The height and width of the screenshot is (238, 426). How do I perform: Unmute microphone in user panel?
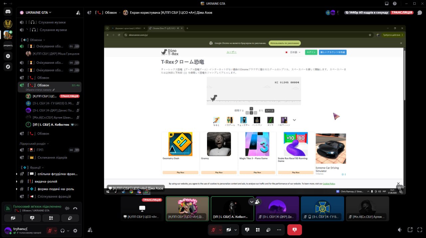point(50,231)
